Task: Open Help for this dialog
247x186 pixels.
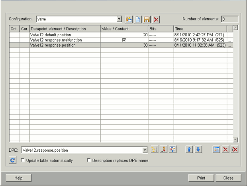Action: coord(18,178)
